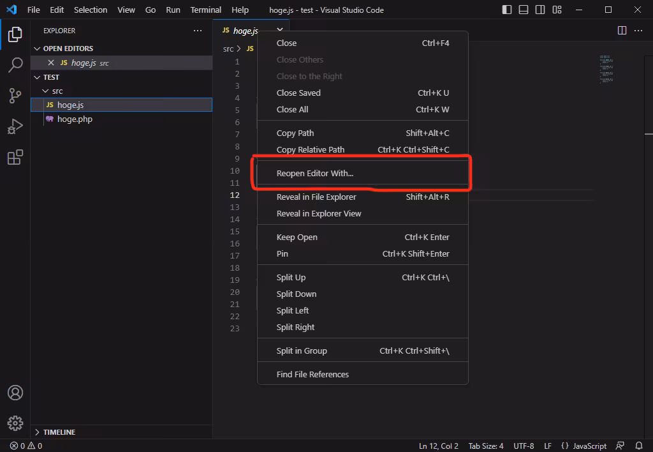
Task: Open the Search view icon
Action: click(15, 64)
